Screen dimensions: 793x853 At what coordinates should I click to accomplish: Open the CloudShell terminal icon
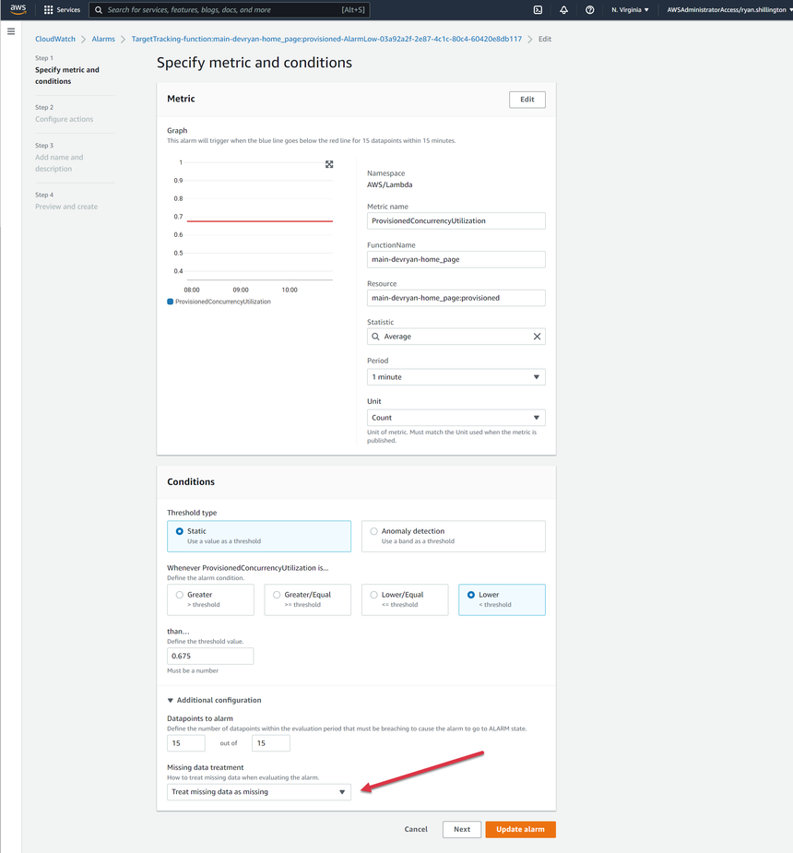click(x=538, y=10)
